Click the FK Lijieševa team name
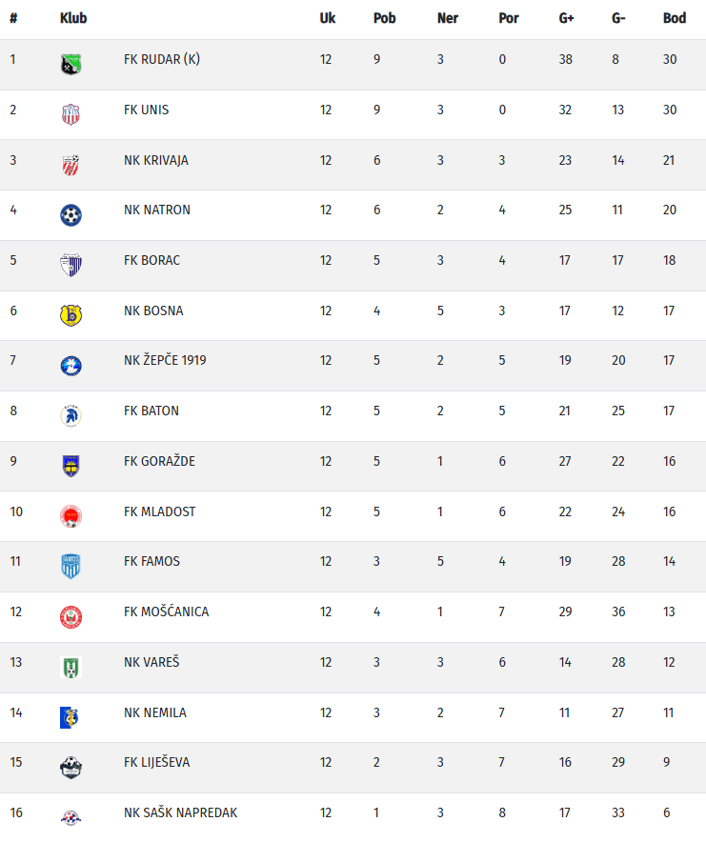This screenshot has width=706, height=842. pos(157,762)
